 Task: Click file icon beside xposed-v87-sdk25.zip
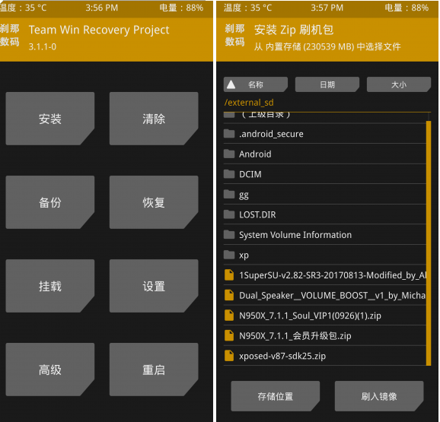pyautogui.click(x=229, y=356)
